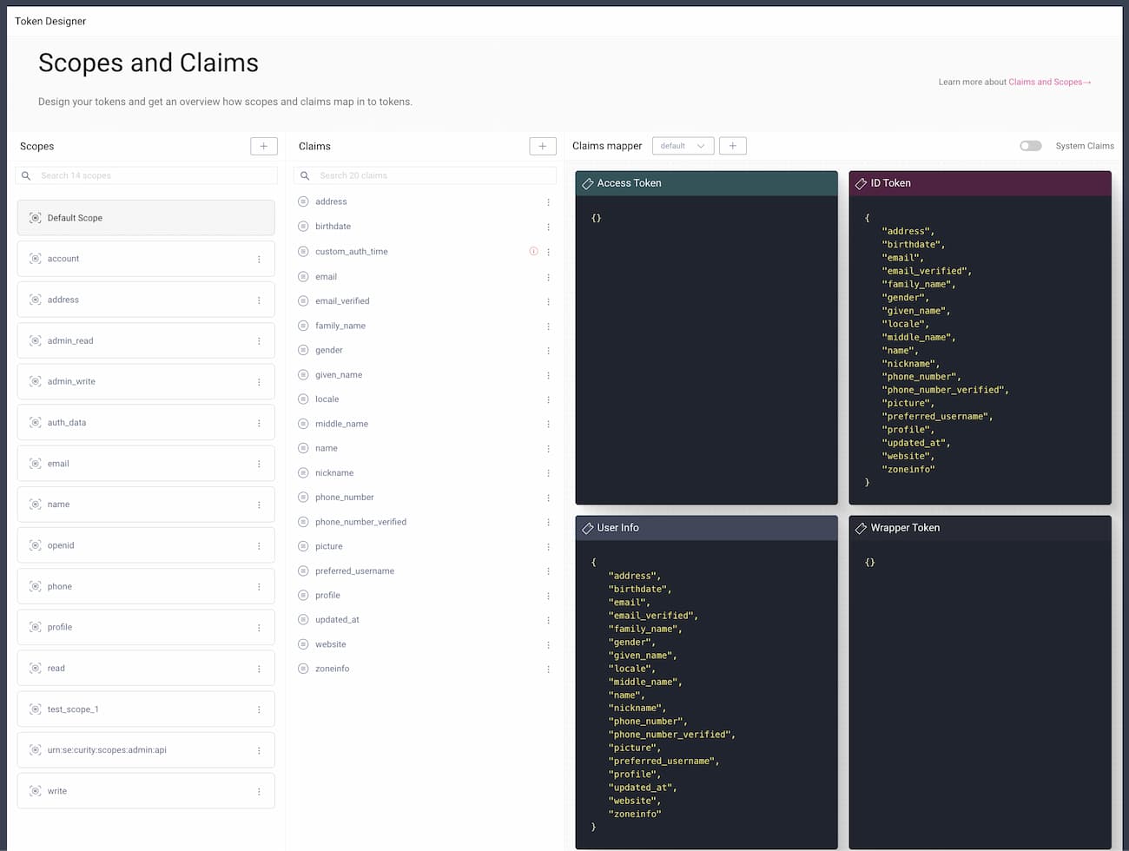Open three-dot menu for account scope
This screenshot has width=1129, height=851.
(x=259, y=260)
